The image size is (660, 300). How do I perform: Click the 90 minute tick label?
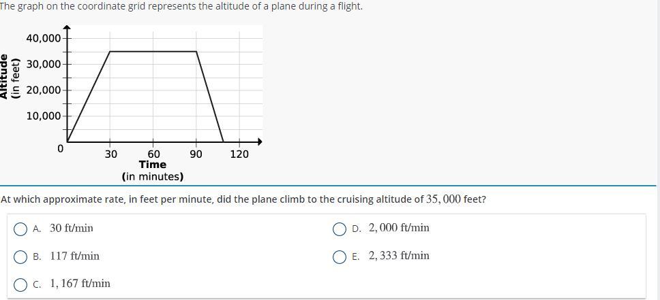196,154
